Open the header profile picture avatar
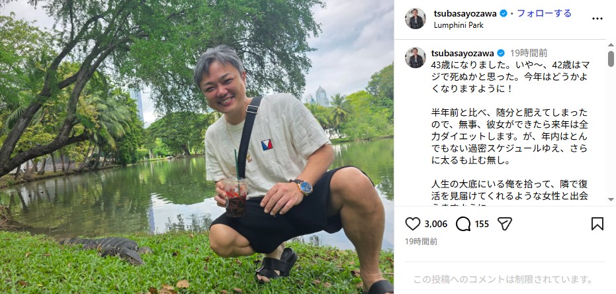Viewport: 616px width, 294px height. pyautogui.click(x=416, y=19)
